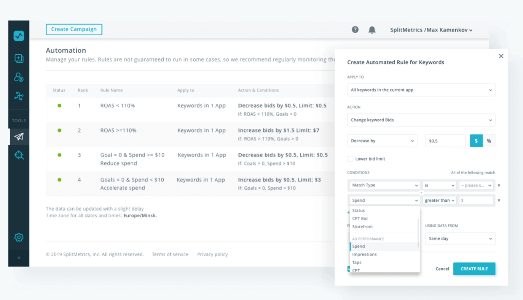Viewport: 523px width, 300px height.
Task: Open the add-campaign stacked pages sidebar icon
Action: coord(19,58)
